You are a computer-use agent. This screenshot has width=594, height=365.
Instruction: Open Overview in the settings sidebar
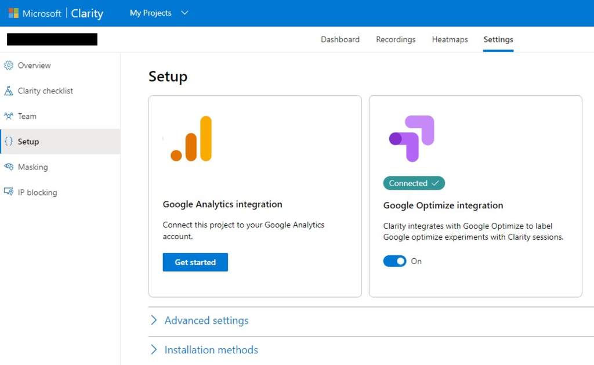[60, 66]
